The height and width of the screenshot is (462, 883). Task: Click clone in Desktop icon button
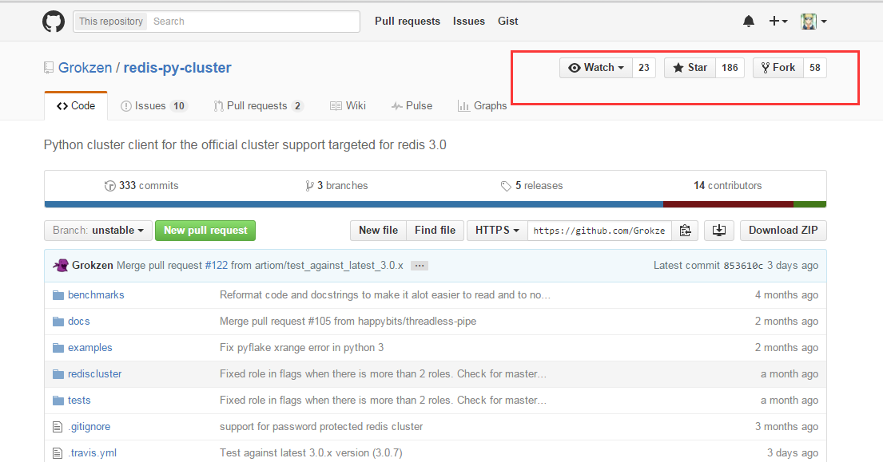(719, 231)
